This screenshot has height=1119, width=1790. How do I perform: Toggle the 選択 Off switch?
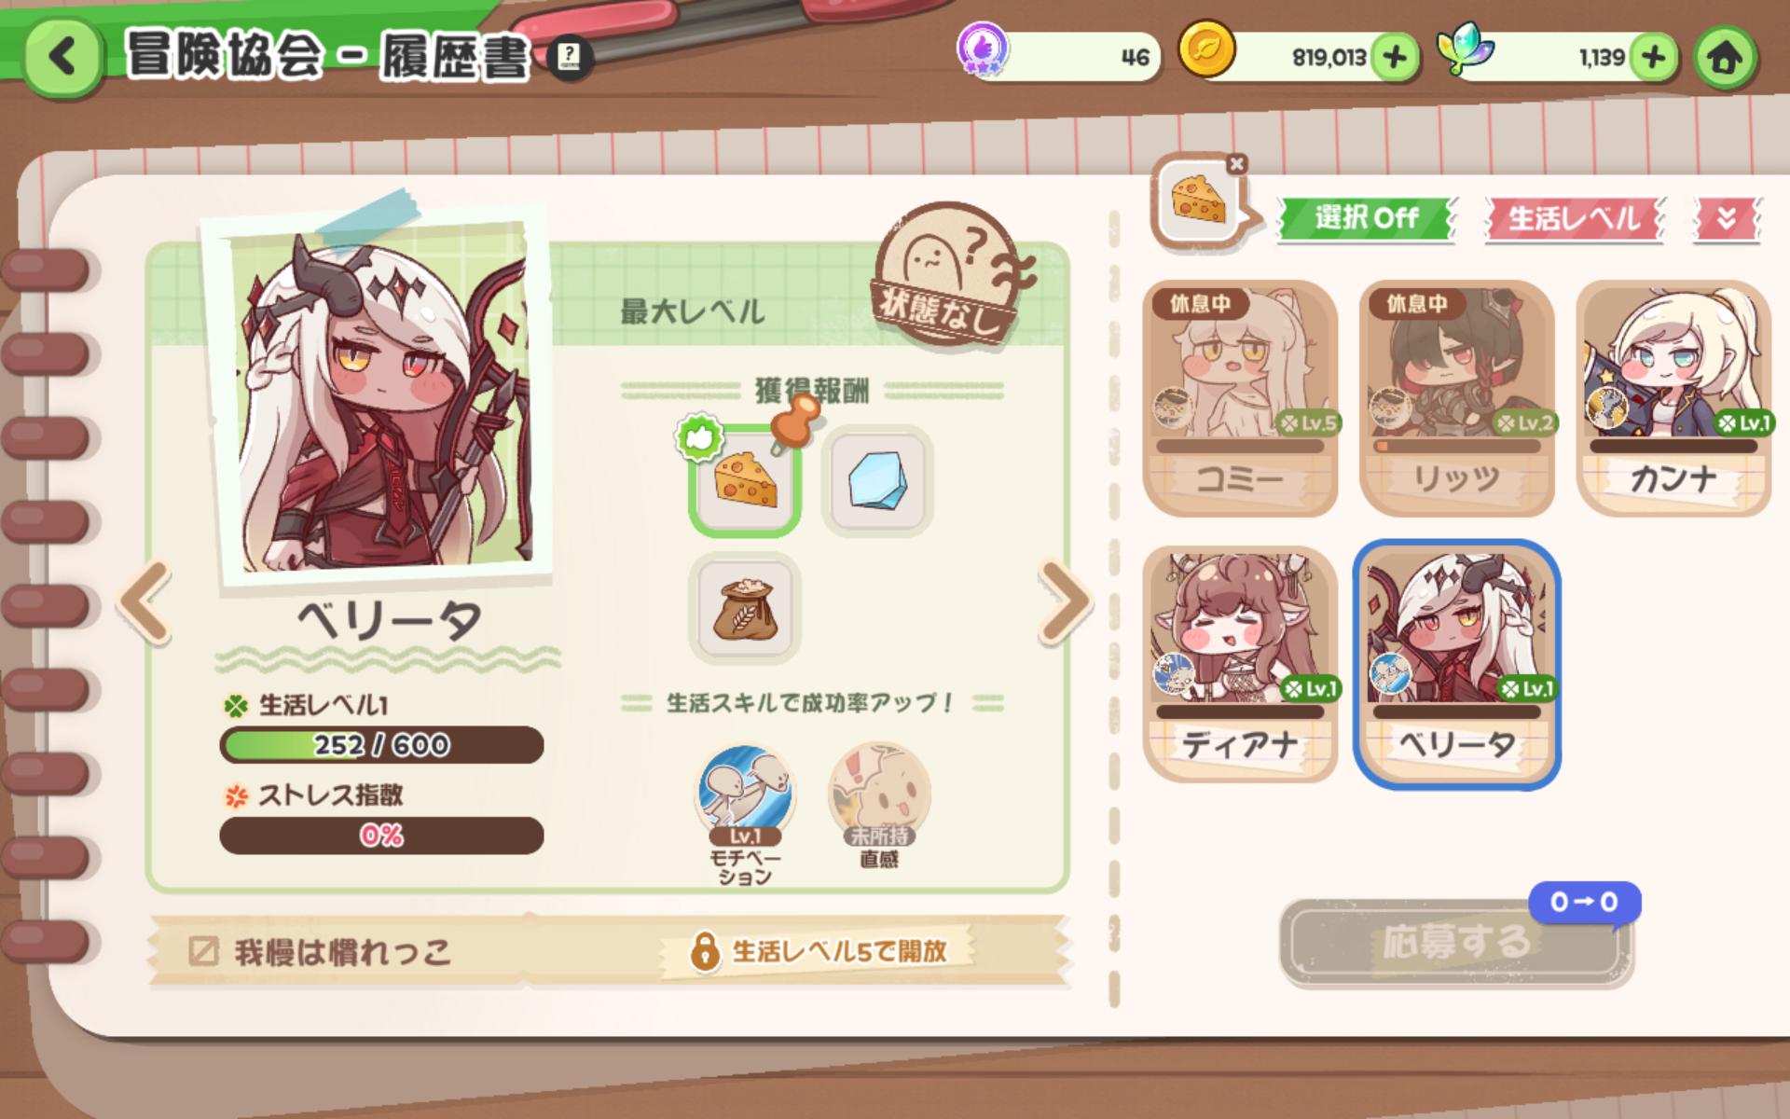(x=1366, y=219)
